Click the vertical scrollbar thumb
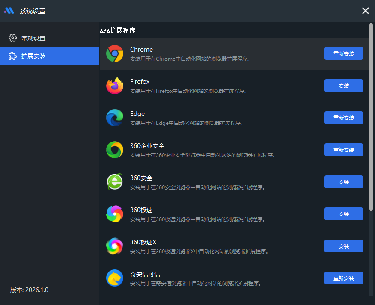Viewport: 375px width, 305px height. pyautogui.click(x=371, y=117)
